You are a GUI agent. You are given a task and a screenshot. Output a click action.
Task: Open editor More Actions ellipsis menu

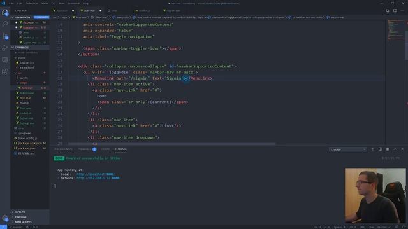402,11
